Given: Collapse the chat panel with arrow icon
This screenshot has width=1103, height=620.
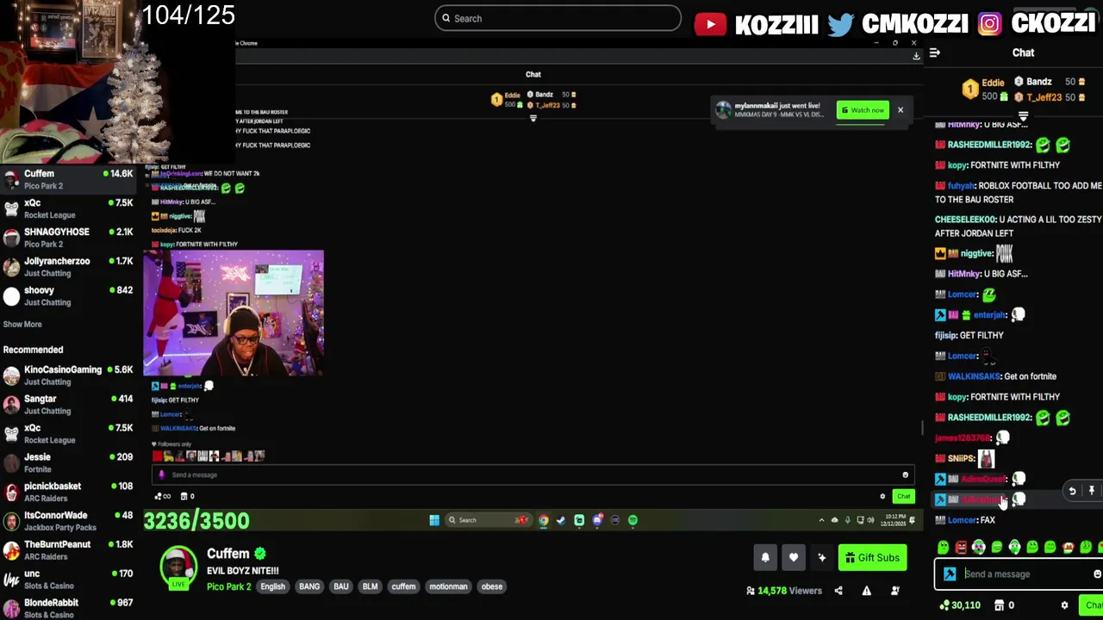Looking at the screenshot, I should pyautogui.click(x=935, y=53).
